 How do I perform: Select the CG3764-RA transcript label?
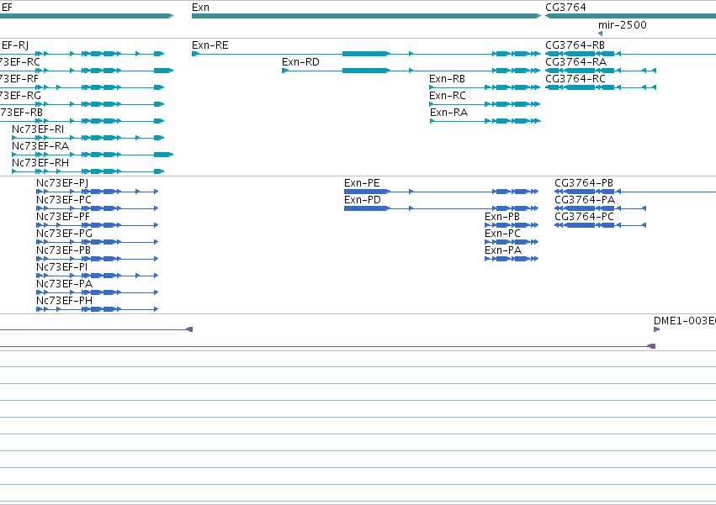575,62
